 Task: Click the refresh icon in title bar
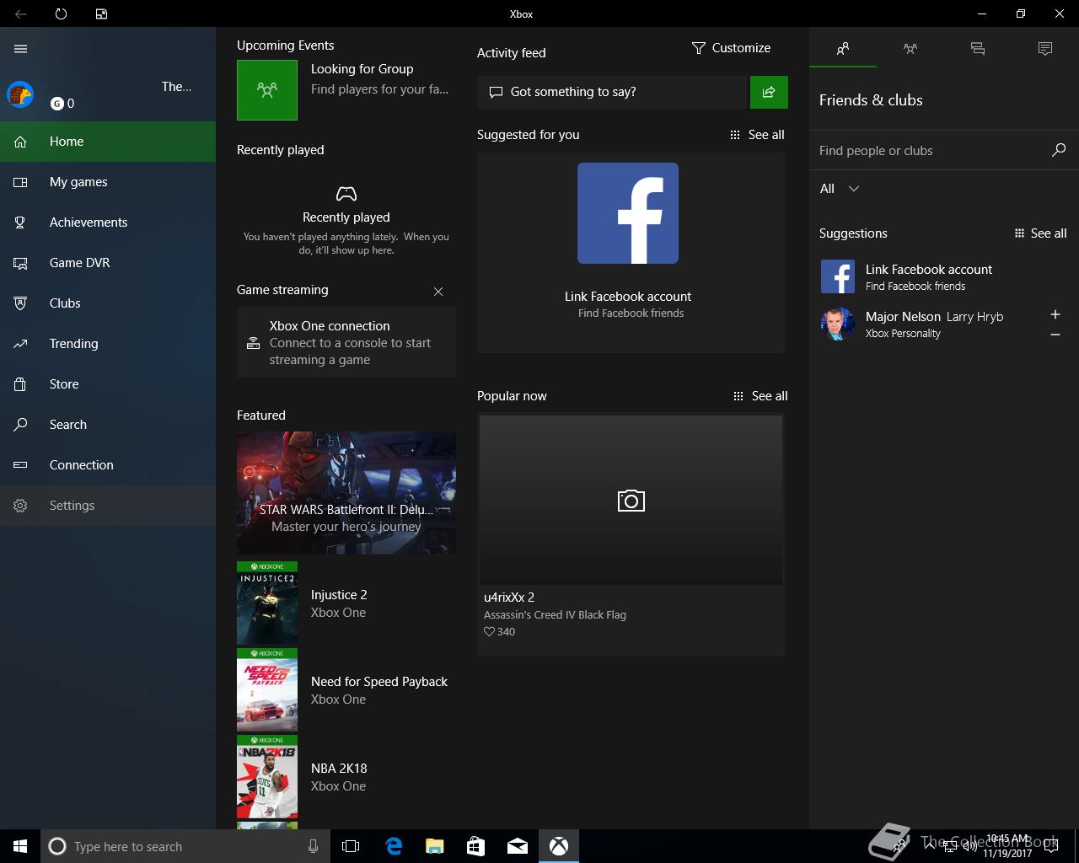61,13
